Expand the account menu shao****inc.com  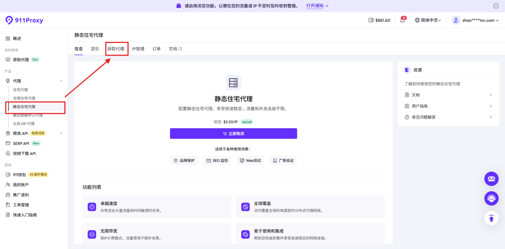point(480,20)
